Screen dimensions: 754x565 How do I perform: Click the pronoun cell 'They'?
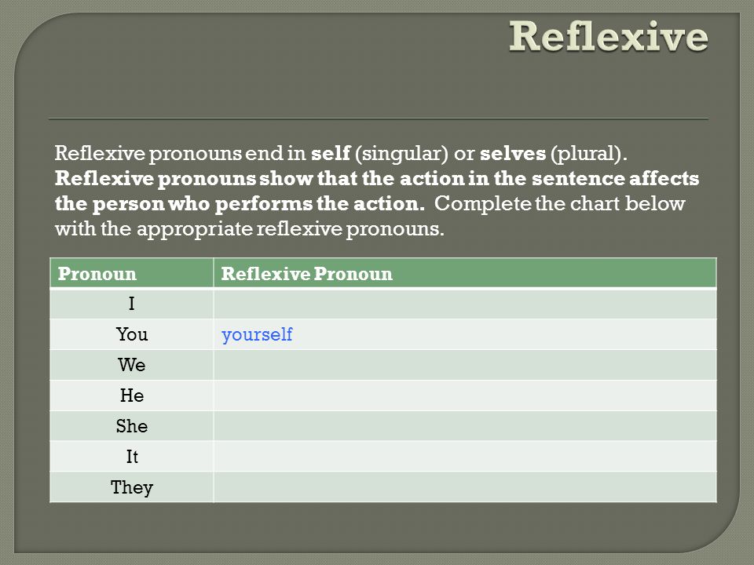click(131, 487)
